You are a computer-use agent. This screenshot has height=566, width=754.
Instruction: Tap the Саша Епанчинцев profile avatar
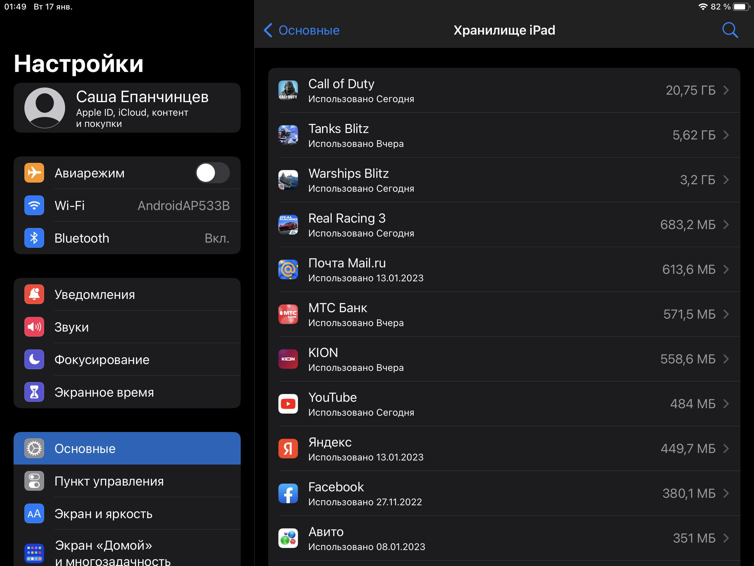pyautogui.click(x=45, y=108)
